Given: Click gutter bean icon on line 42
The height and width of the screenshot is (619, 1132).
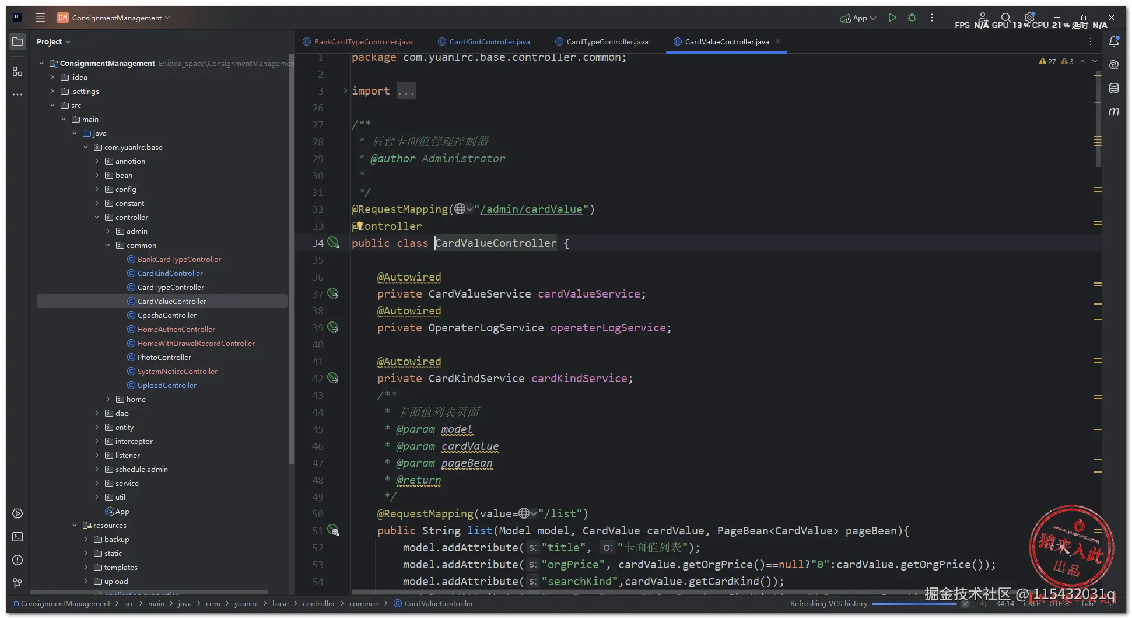Looking at the screenshot, I should click(333, 378).
